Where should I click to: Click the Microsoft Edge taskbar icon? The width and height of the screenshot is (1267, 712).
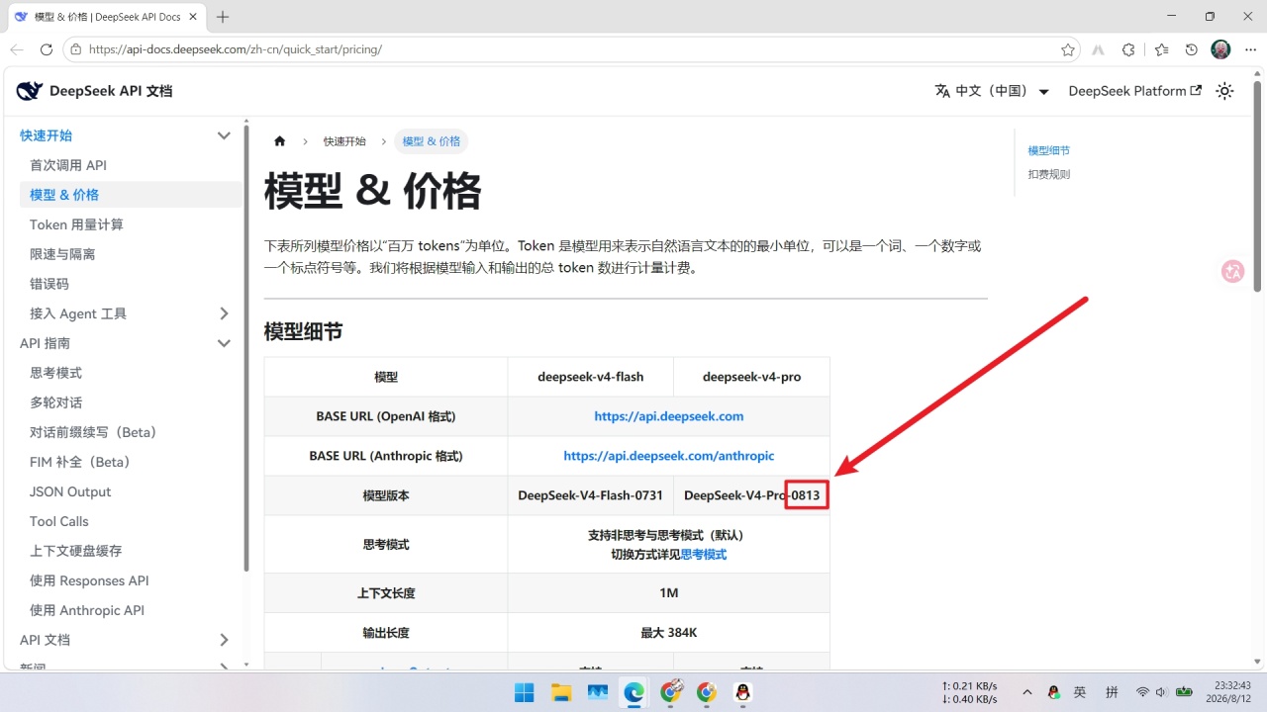pyautogui.click(x=633, y=692)
